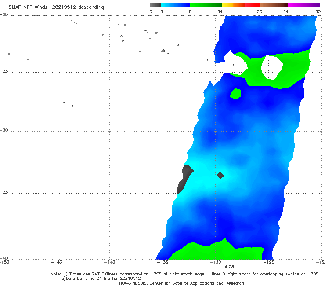Click the "-130" longitude axis label
The width and height of the screenshot is (325, 286).
click(x=216, y=262)
